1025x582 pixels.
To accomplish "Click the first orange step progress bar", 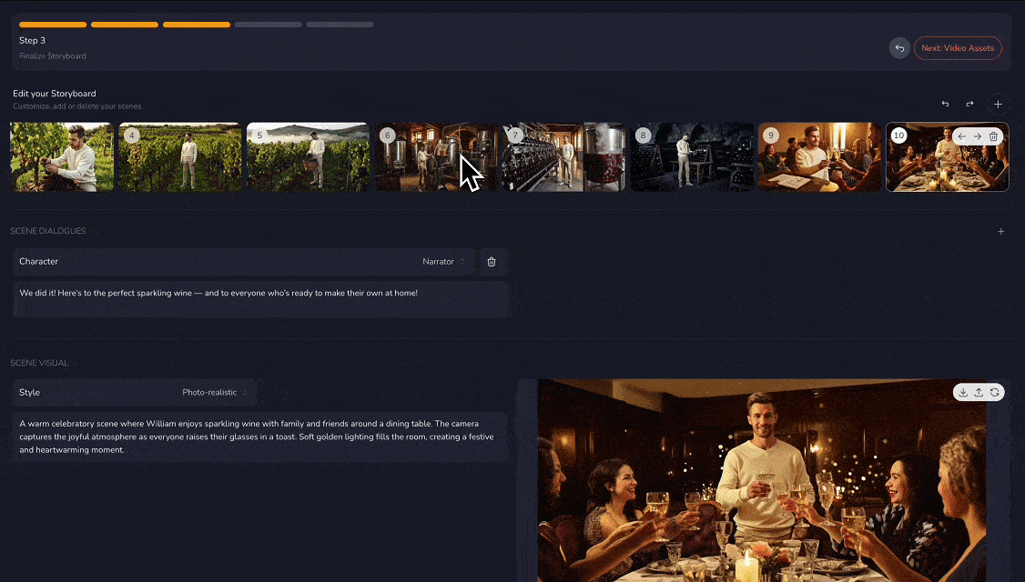I will [x=53, y=25].
